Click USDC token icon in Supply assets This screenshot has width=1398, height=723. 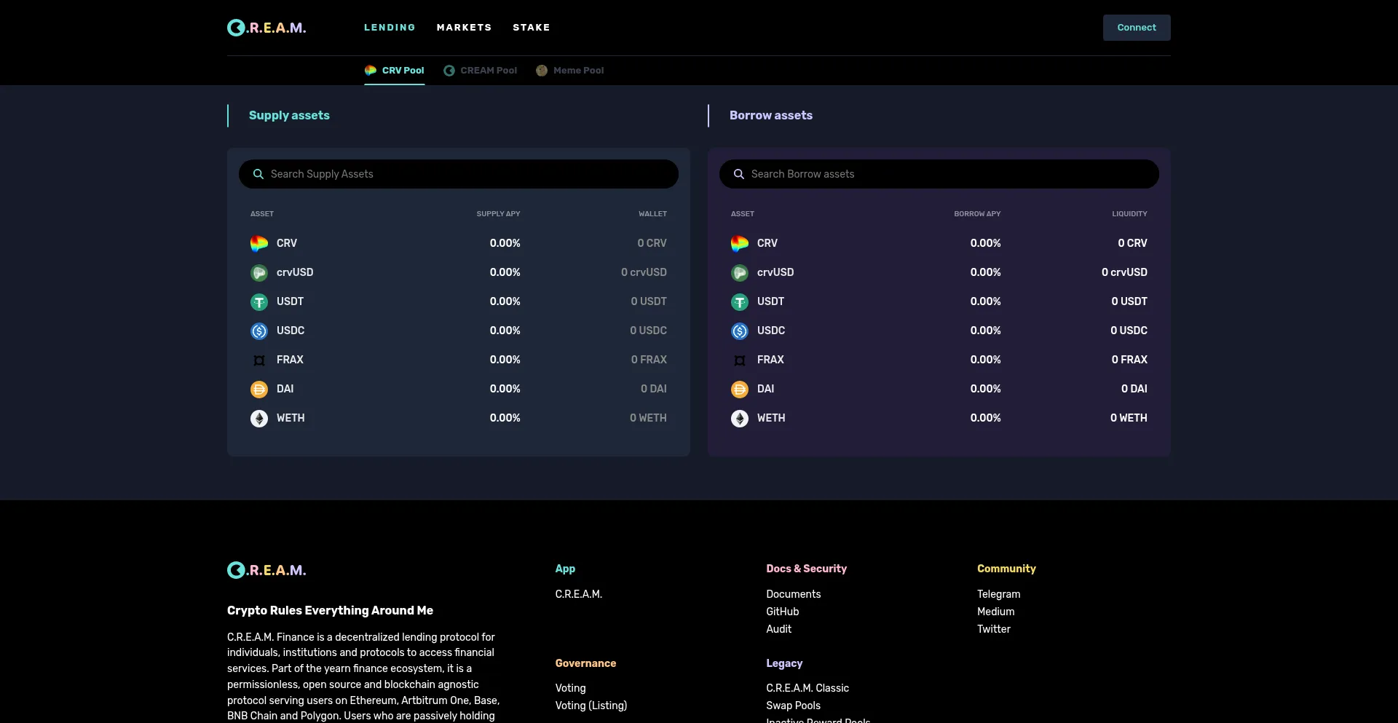[259, 331]
